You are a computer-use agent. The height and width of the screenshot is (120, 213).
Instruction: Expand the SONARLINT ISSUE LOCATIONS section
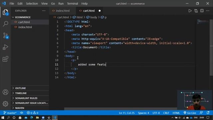click(x=30, y=103)
